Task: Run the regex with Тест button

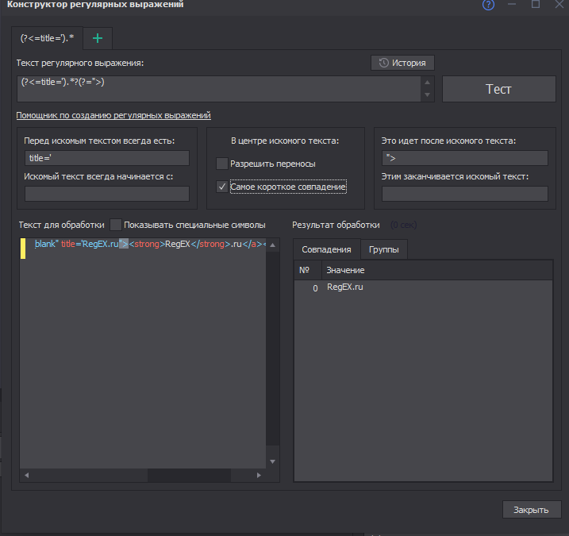Action: (498, 89)
